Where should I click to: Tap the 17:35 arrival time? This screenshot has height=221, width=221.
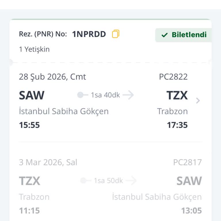coord(177,125)
